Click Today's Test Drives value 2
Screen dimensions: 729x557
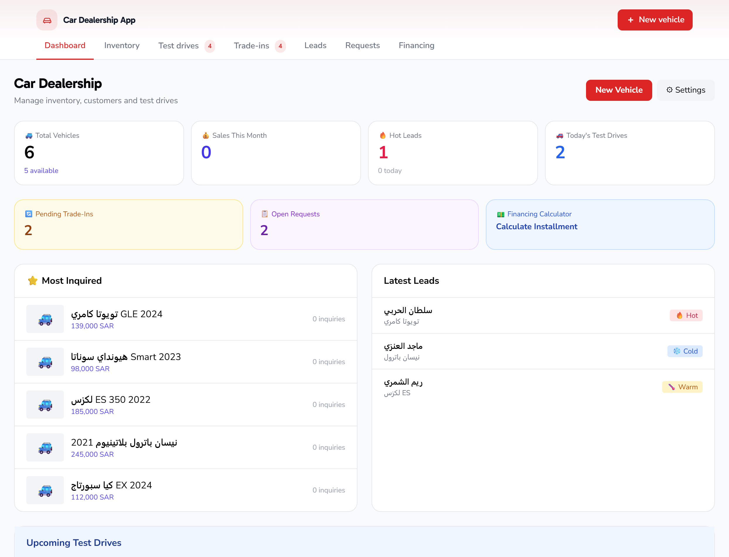pyautogui.click(x=560, y=152)
